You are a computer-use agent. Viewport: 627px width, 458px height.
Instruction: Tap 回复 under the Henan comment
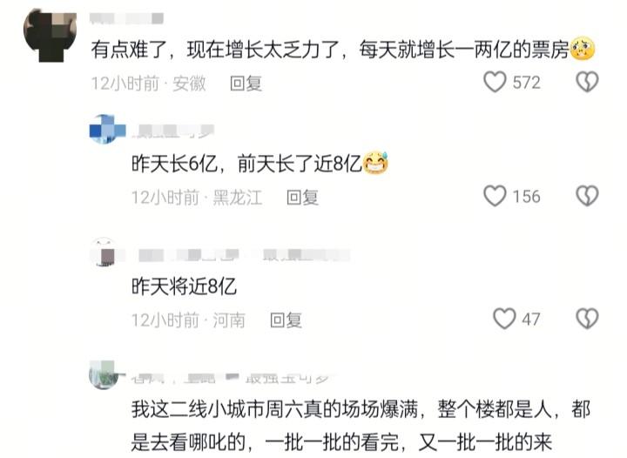[286, 320]
